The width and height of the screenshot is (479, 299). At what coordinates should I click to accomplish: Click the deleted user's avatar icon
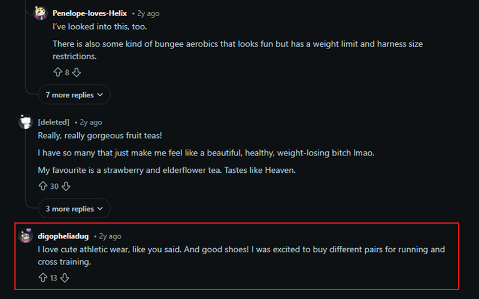point(26,122)
